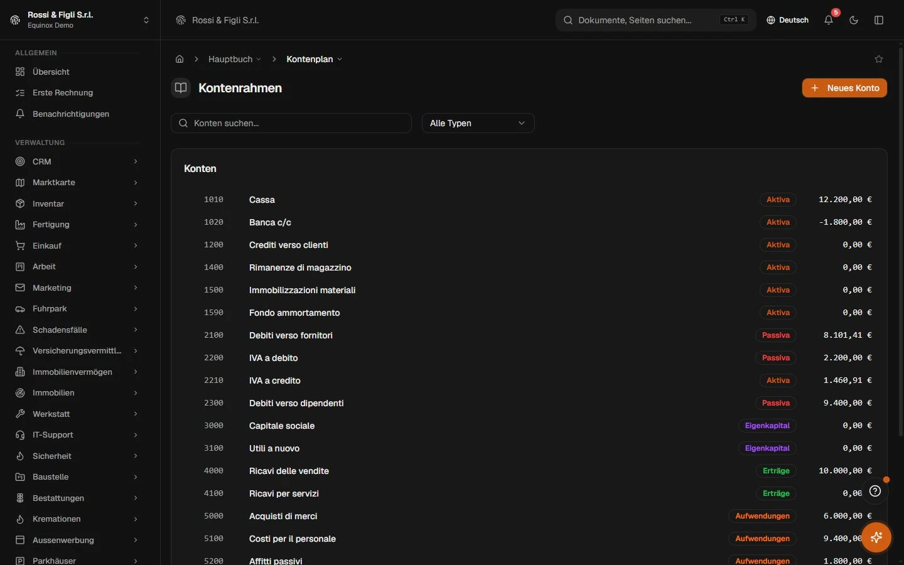Click the Versicherungsvermittlung umbrella icon

[20, 351]
